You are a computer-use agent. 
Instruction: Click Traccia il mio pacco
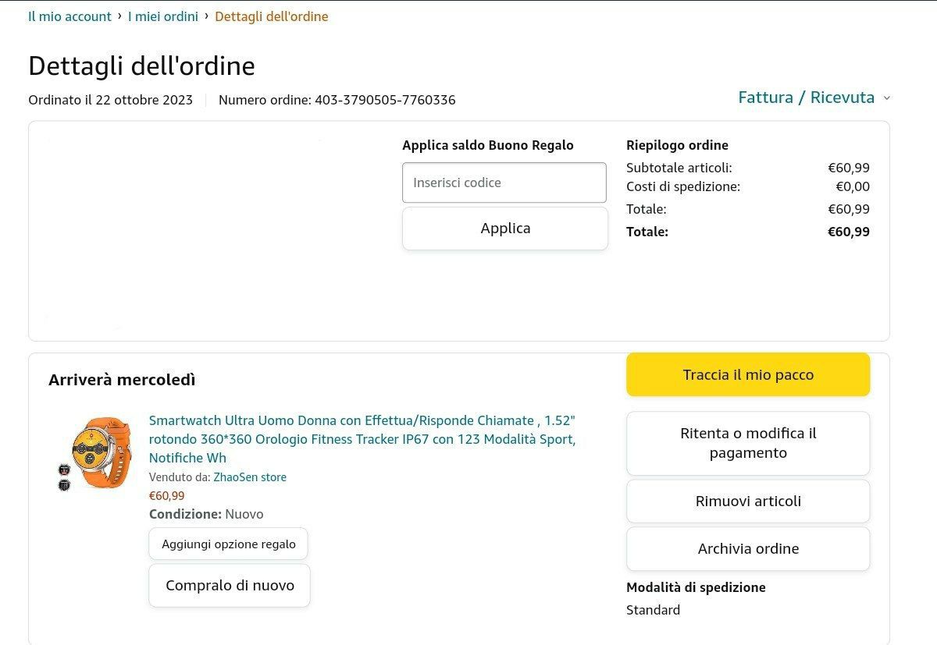(747, 375)
